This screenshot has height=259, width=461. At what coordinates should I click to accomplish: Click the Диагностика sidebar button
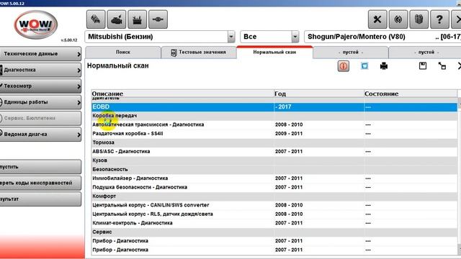(40, 70)
